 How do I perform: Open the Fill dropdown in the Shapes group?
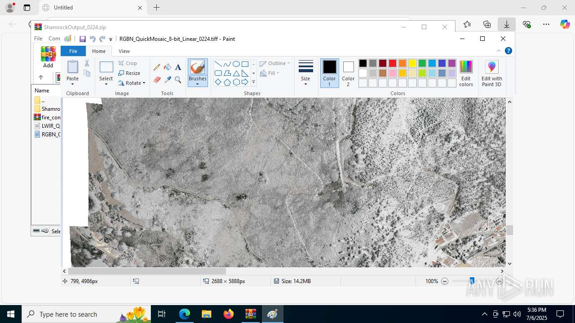click(x=270, y=73)
